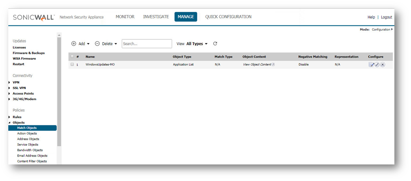Click into the Search input field

point(147,44)
